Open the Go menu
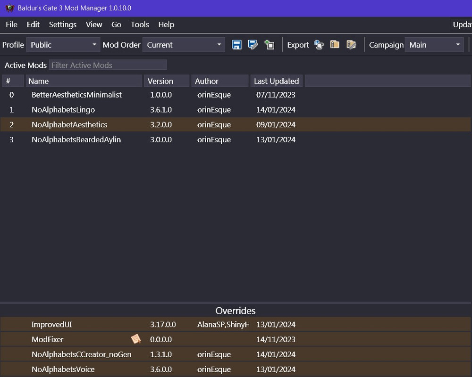 [117, 25]
